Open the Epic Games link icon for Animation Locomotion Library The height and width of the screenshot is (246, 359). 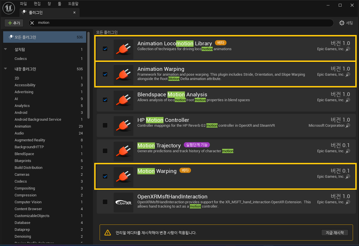click(x=348, y=49)
